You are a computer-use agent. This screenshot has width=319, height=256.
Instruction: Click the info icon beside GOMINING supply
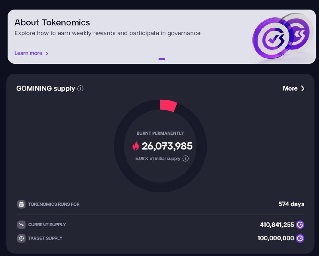[81, 89]
